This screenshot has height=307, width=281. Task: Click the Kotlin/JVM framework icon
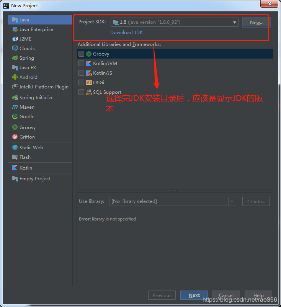pyautogui.click(x=89, y=64)
